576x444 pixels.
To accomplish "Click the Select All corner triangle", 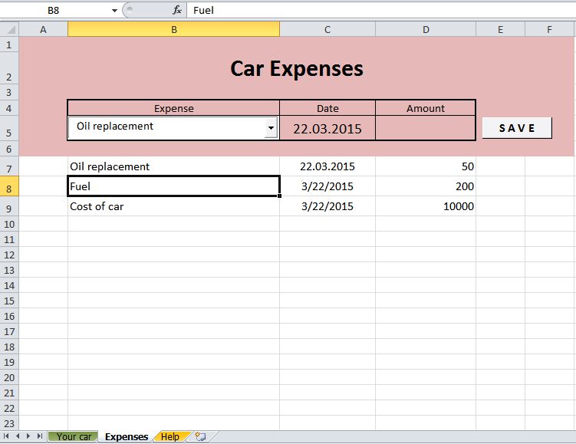I will tap(8, 30).
